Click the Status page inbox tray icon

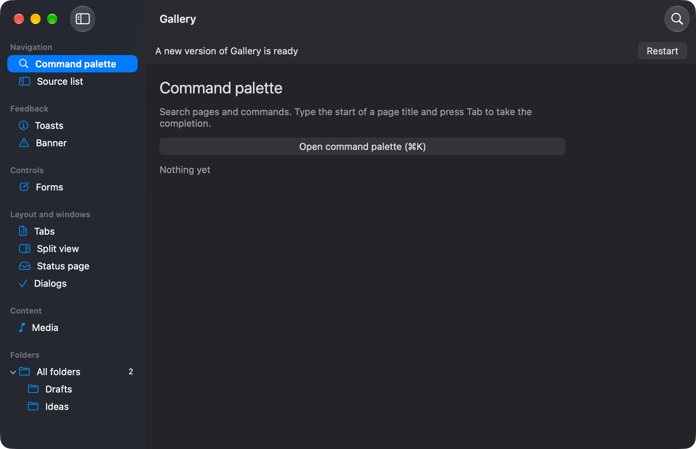tap(24, 266)
